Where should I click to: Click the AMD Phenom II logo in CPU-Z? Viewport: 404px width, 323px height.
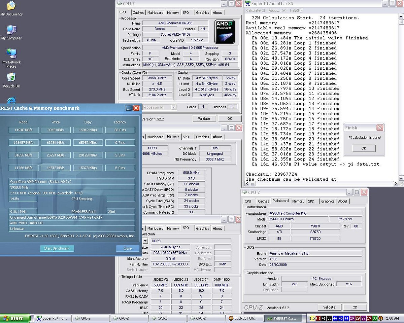pyautogui.click(x=225, y=32)
